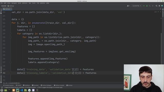Click the fold-end marker on line 30
This screenshot has width=164, height=92.
tap(11, 73)
